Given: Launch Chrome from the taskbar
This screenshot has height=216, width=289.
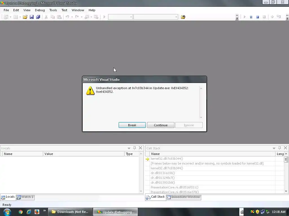Looking at the screenshot, I should pyautogui.click(x=21, y=212).
